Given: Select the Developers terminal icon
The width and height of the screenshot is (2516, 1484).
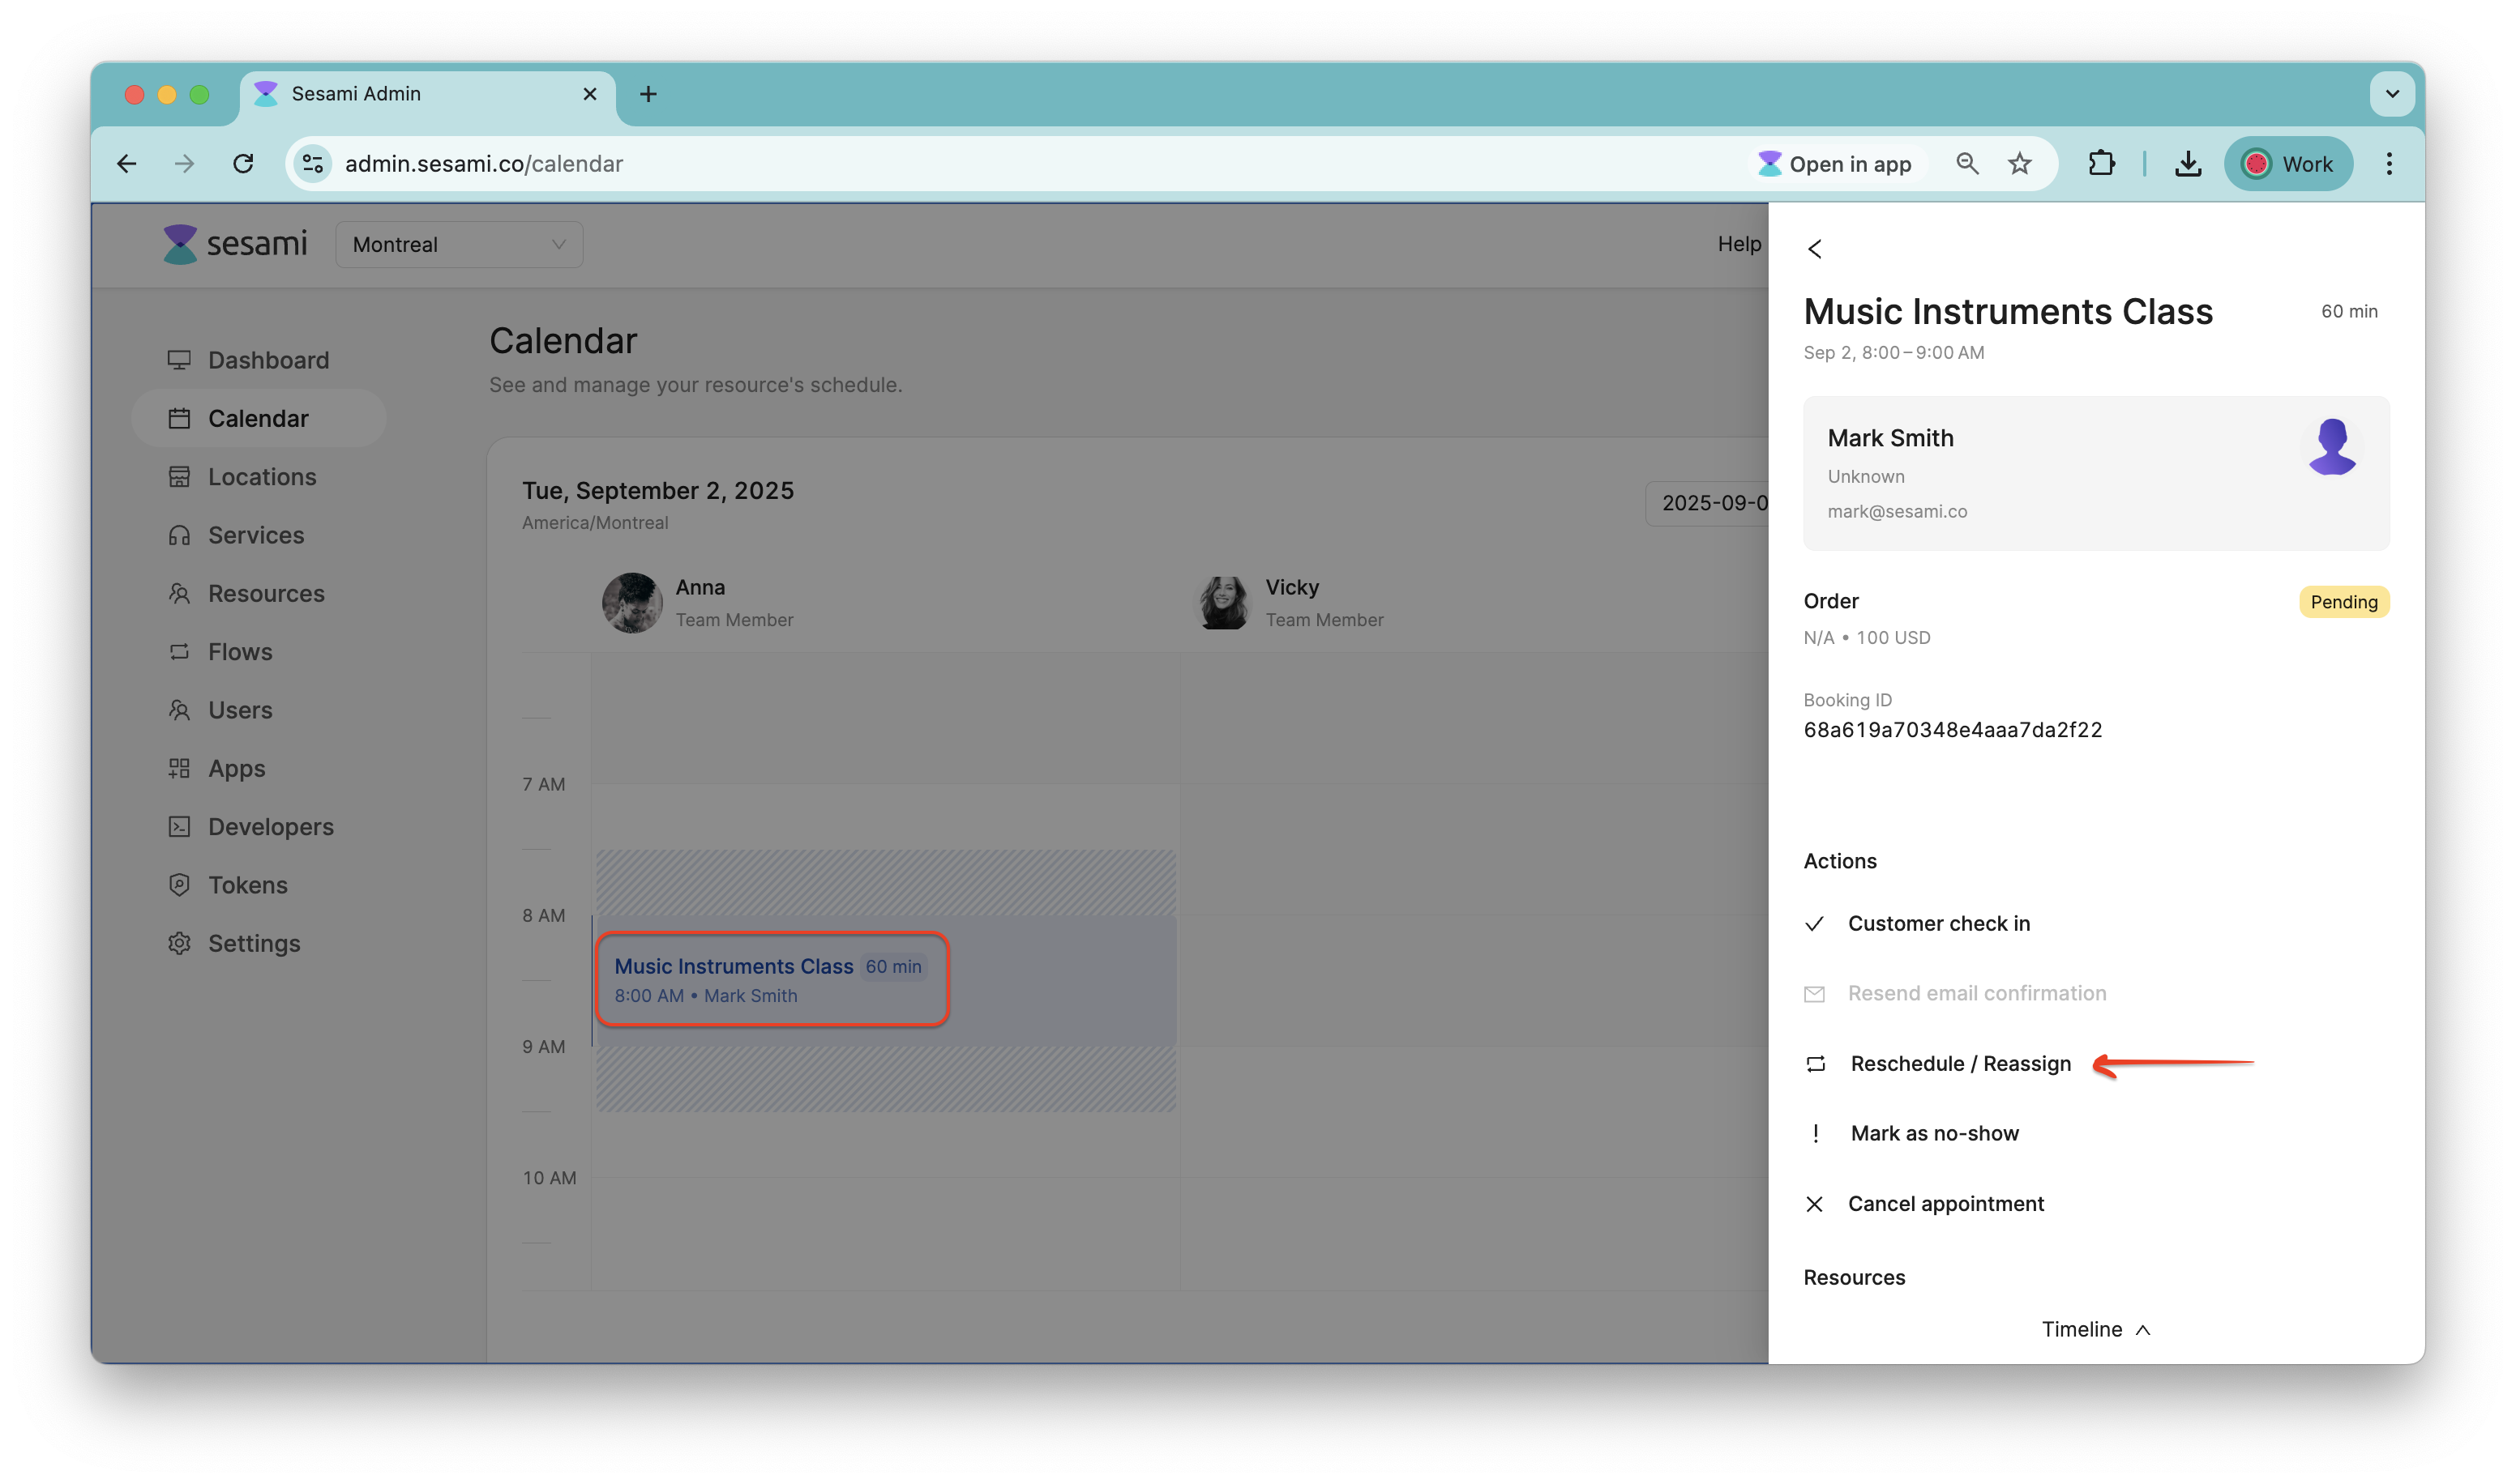Looking at the screenshot, I should tap(180, 826).
